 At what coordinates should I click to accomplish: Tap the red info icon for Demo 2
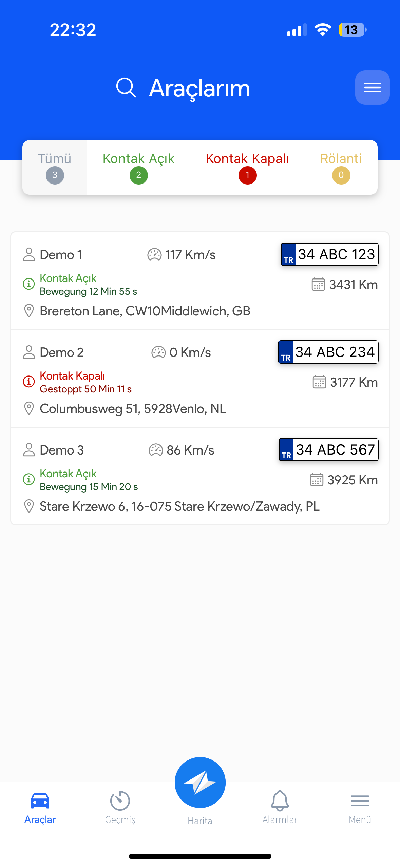coord(29,382)
